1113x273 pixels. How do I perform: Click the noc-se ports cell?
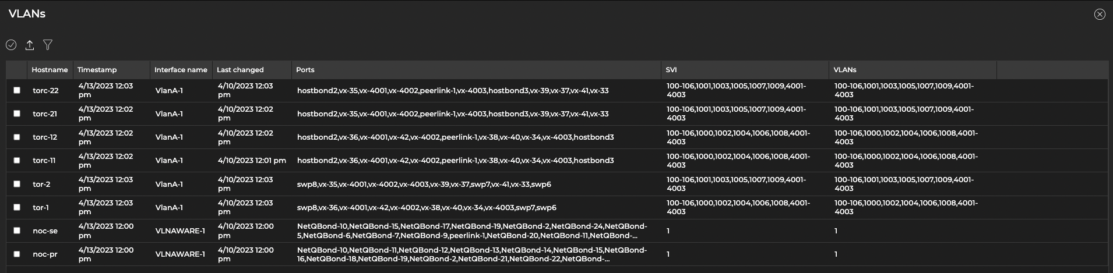point(472,231)
